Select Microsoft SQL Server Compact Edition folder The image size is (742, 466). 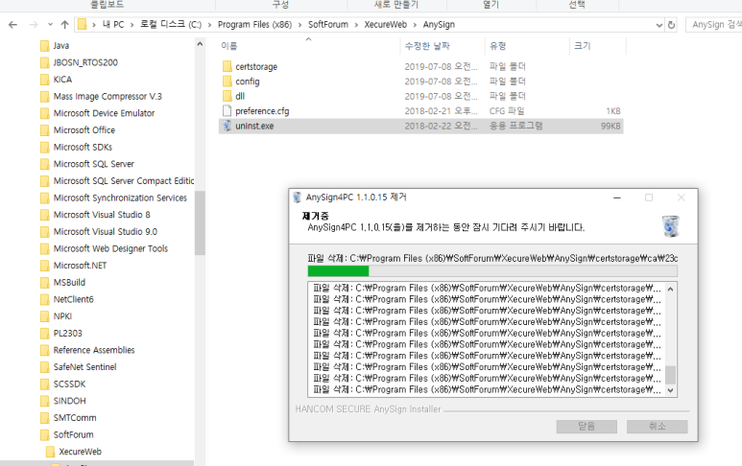(124, 181)
